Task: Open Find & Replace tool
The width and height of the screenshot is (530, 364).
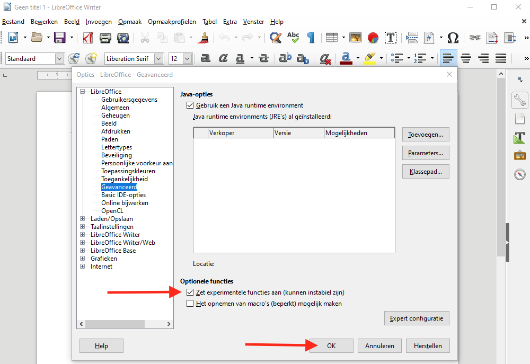Action: pos(275,38)
